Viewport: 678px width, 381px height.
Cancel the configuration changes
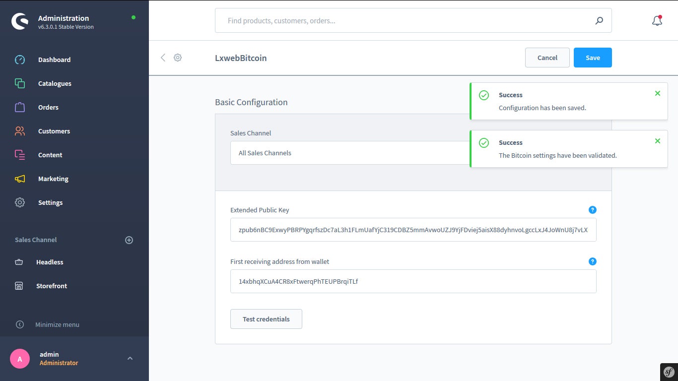(547, 58)
